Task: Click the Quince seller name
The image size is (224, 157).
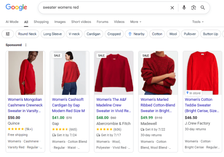Action: tap(13, 123)
